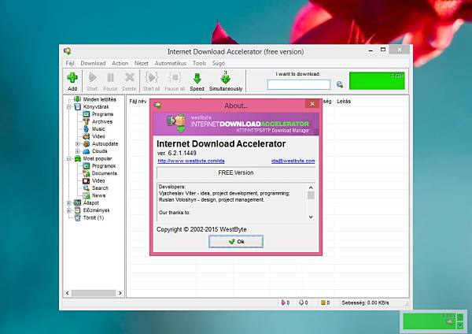472x334 pixels.
Task: Select the Autoupdate category icon
Action: click(x=87, y=144)
